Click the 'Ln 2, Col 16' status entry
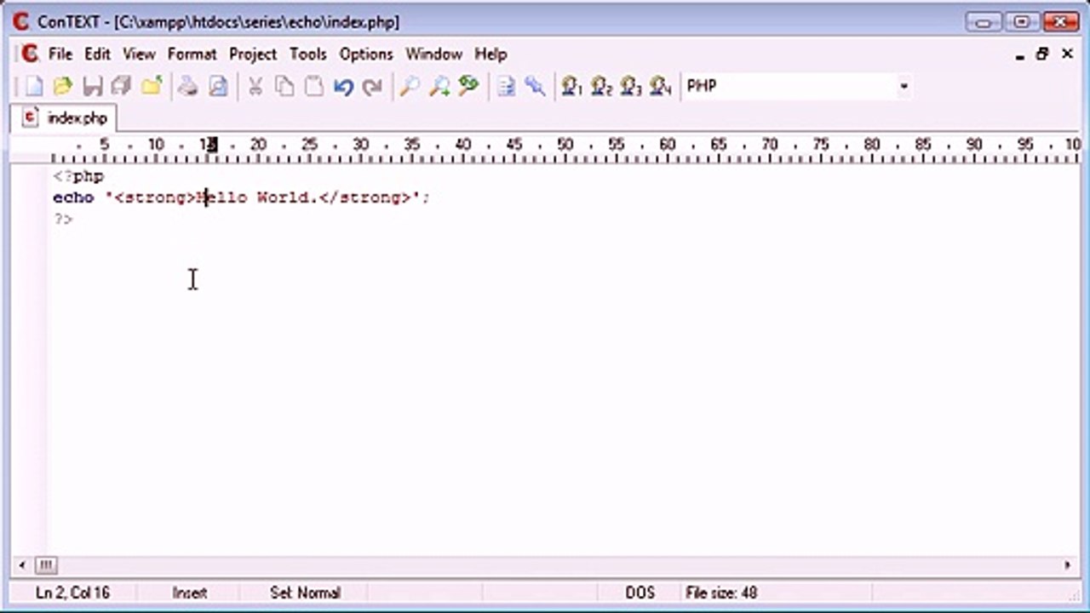This screenshot has height=613, width=1090. pyautogui.click(x=72, y=593)
